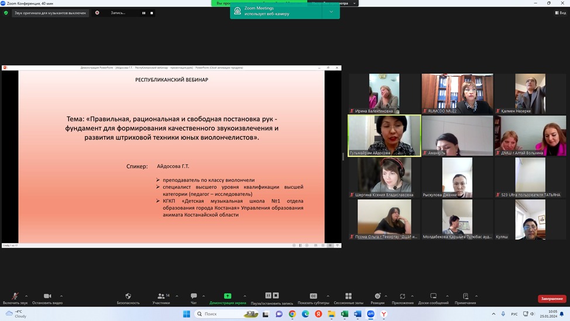
Task: Select Молдабекова Қаршыға video tile
Action: [x=457, y=220]
